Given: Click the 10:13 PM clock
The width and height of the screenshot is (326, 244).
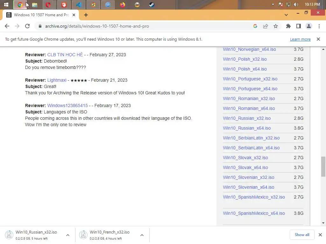Looking at the screenshot, I should pyautogui.click(x=312, y=4).
